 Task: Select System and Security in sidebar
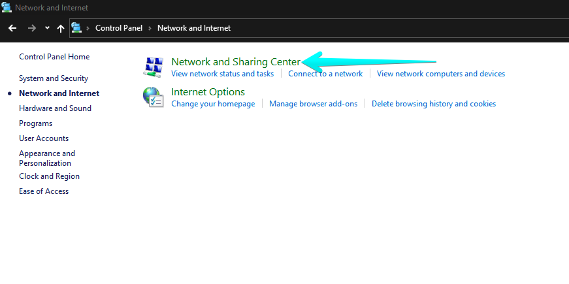pyautogui.click(x=54, y=78)
